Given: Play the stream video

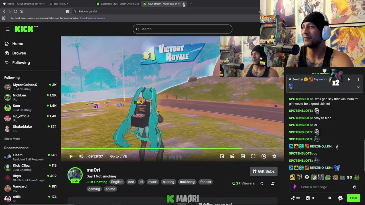Looking at the screenshot, I should pyautogui.click(x=71, y=156).
